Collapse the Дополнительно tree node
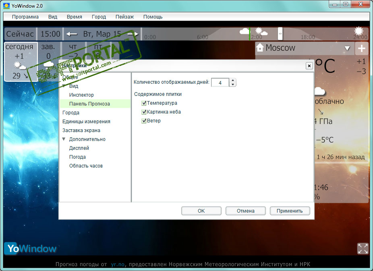 (64, 139)
